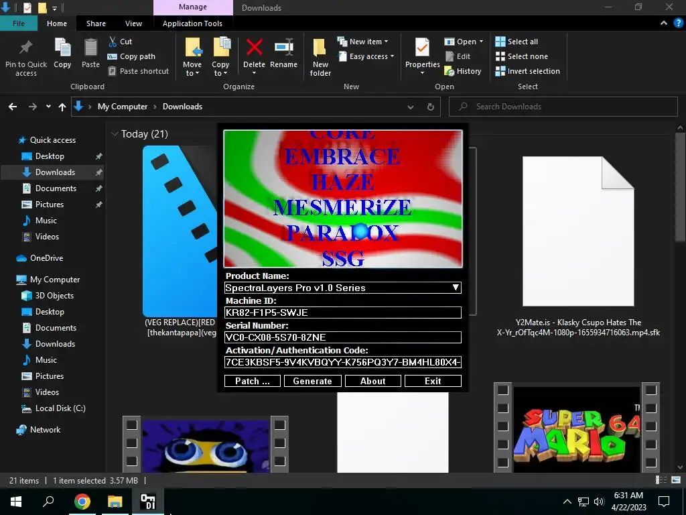Click the red Delete icon
The width and height of the screenshot is (686, 515).
point(254,48)
